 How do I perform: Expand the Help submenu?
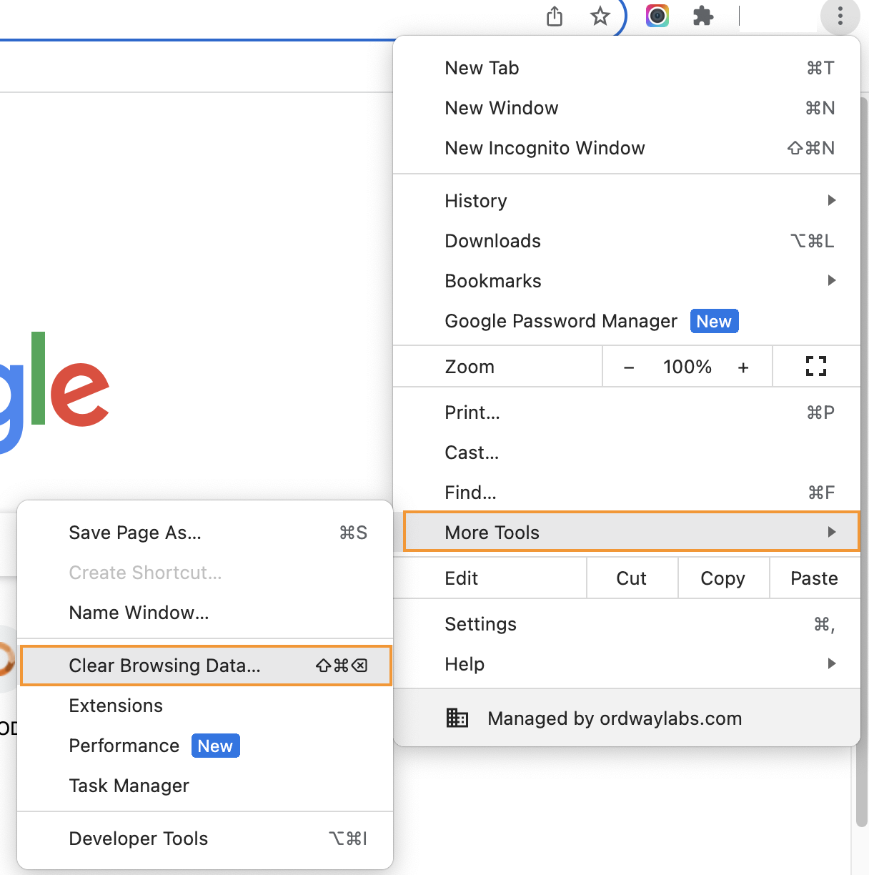coord(626,664)
